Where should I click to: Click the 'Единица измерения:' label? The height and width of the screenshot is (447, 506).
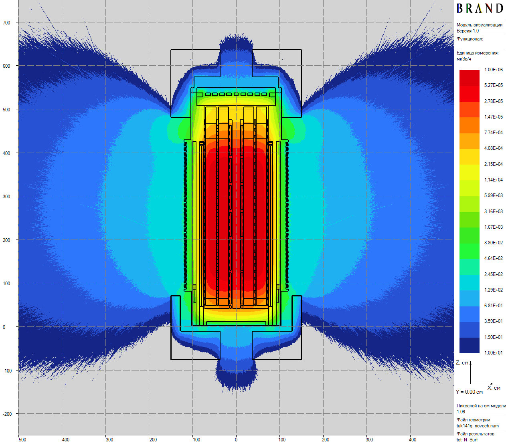478,53
